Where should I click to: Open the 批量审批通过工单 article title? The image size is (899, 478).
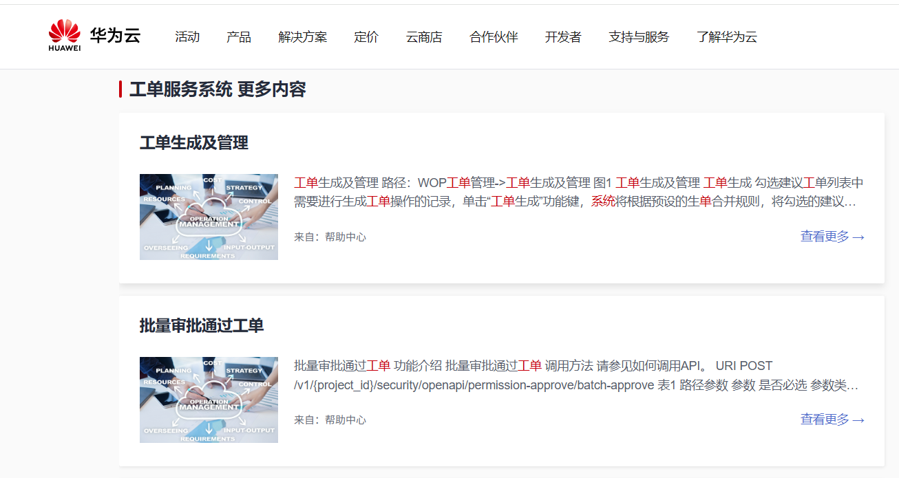tap(202, 326)
